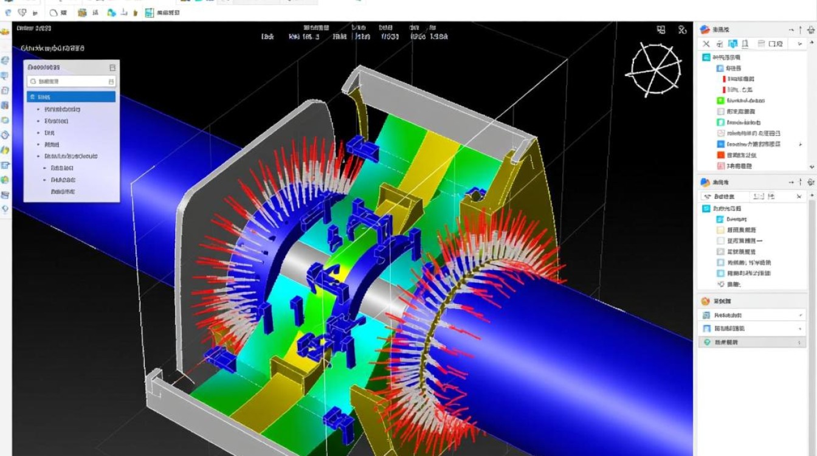The width and height of the screenshot is (817, 456).
Task: Click the search field in the floating panel
Action: coord(71,81)
